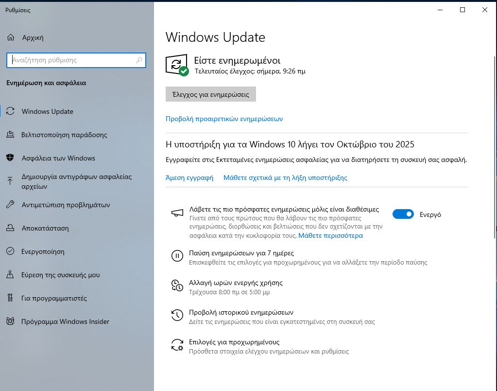Click the backup upward-arrow icon in sidebar
Screen dimensions: 497x391
coord(10,181)
